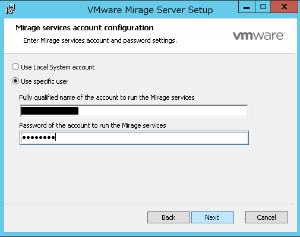Screen dimensions: 300x237
Task: Click the VMware Mirage Server Setup title bar
Action: click(x=150, y=10)
